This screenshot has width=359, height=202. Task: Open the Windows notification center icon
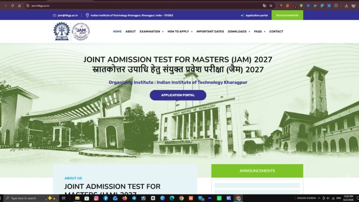click(x=357, y=198)
